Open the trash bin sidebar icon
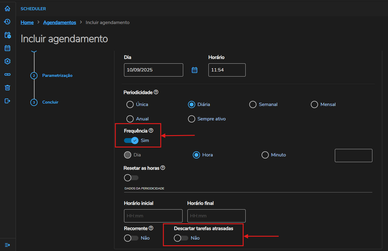 [x=8, y=88]
